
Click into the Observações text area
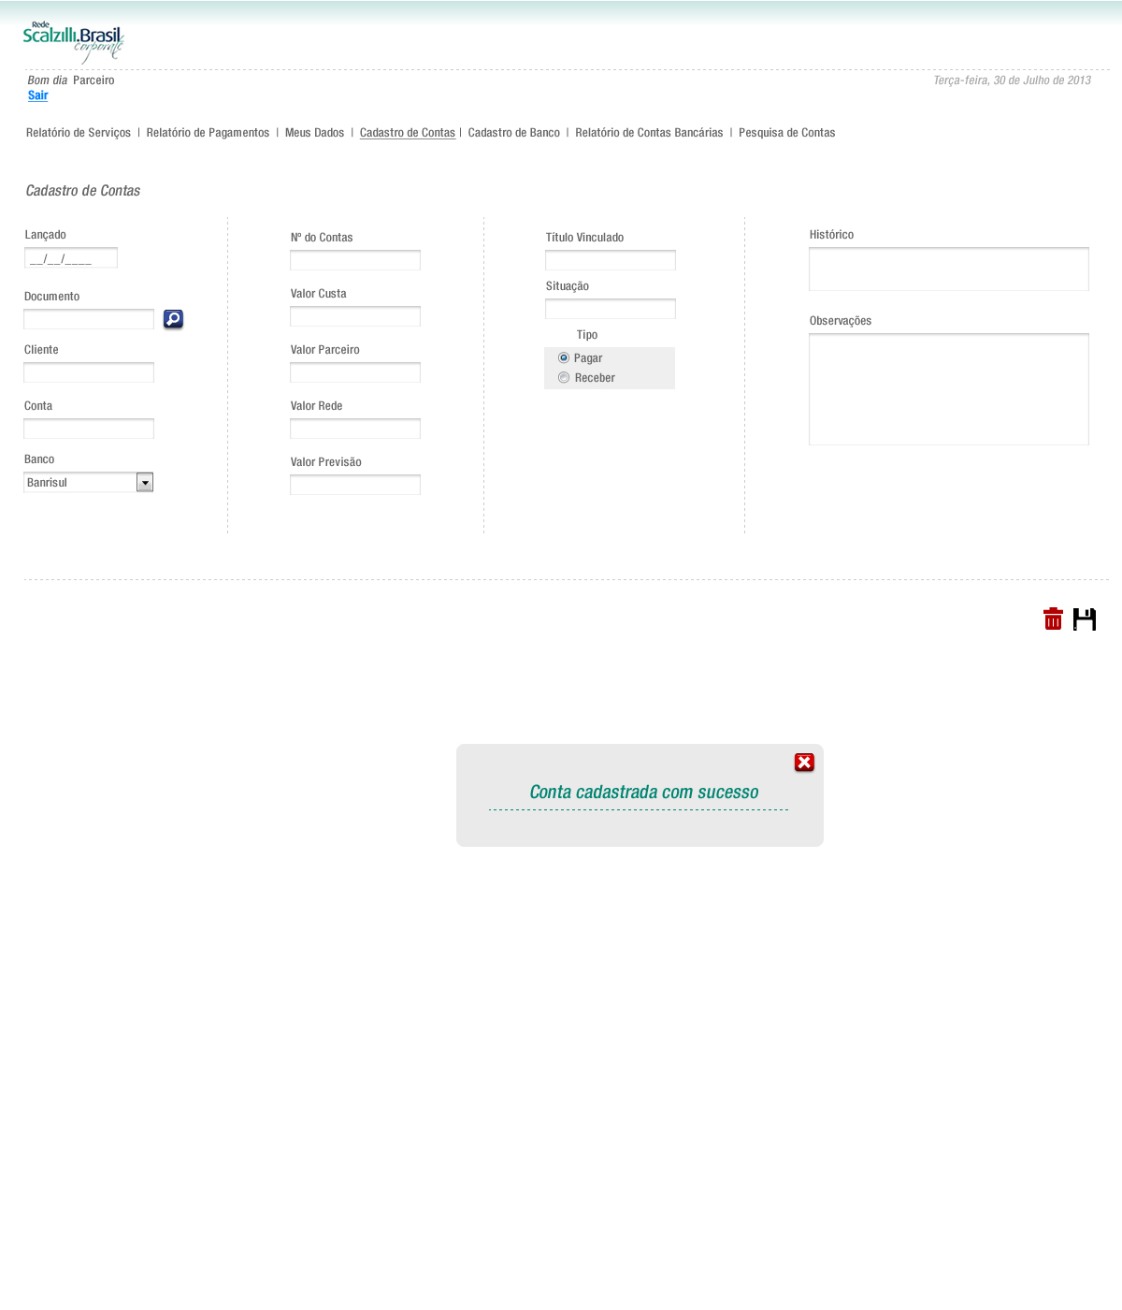[x=948, y=389]
